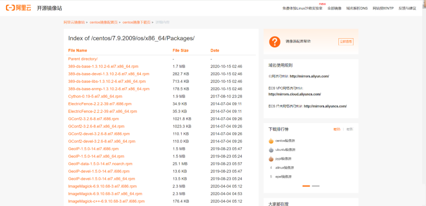
Task: Select the gray carousel page indicator
Action: (x=316, y=186)
